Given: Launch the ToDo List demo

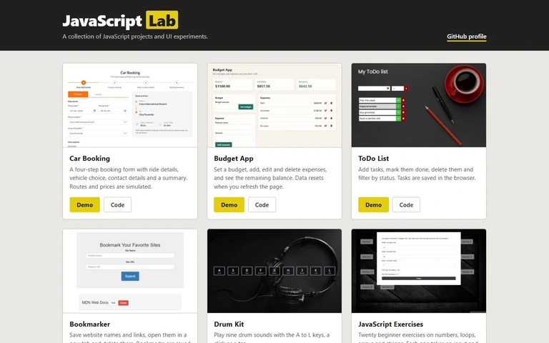Looking at the screenshot, I should (373, 205).
